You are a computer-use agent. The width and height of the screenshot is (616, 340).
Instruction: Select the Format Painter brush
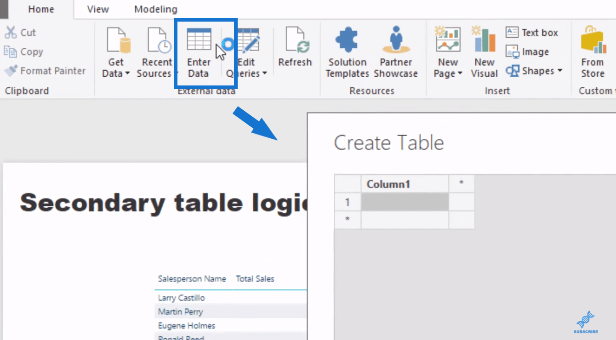[10, 71]
